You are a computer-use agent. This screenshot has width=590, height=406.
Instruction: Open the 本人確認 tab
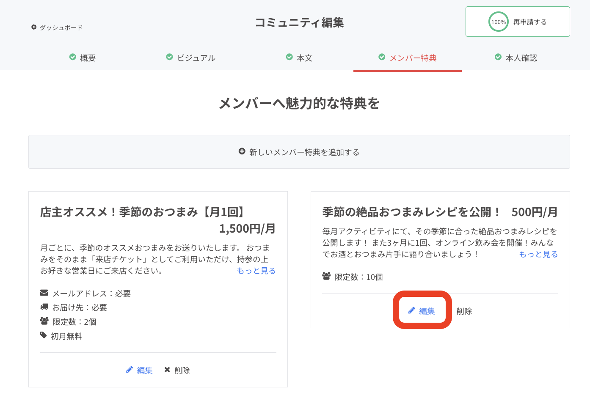tap(521, 58)
